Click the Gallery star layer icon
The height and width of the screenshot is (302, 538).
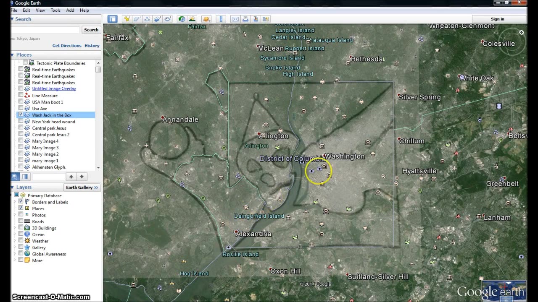[x=27, y=247]
